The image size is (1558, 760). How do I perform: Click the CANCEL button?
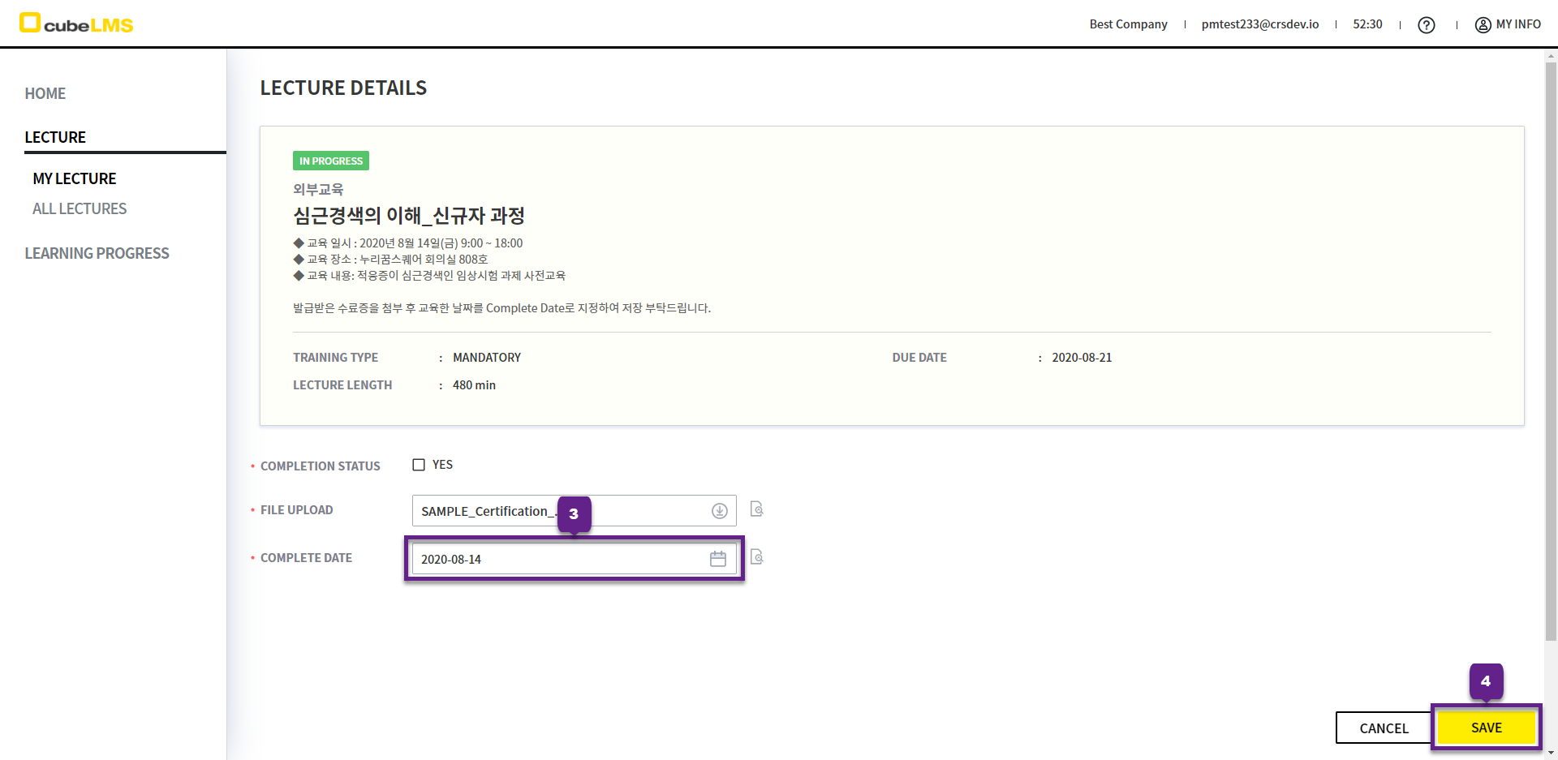[x=1384, y=728]
